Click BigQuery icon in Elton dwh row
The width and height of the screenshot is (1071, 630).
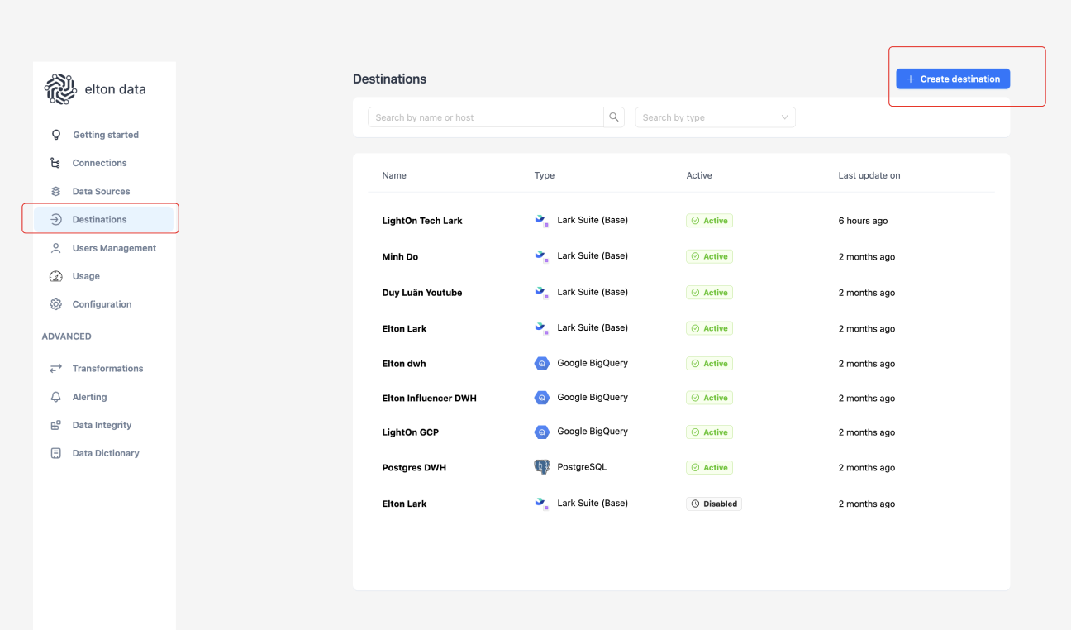click(x=542, y=363)
